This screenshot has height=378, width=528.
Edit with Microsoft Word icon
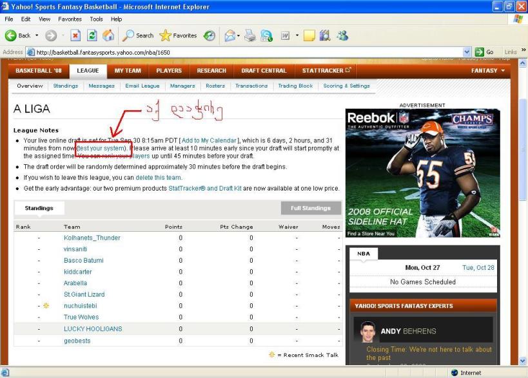click(x=285, y=35)
